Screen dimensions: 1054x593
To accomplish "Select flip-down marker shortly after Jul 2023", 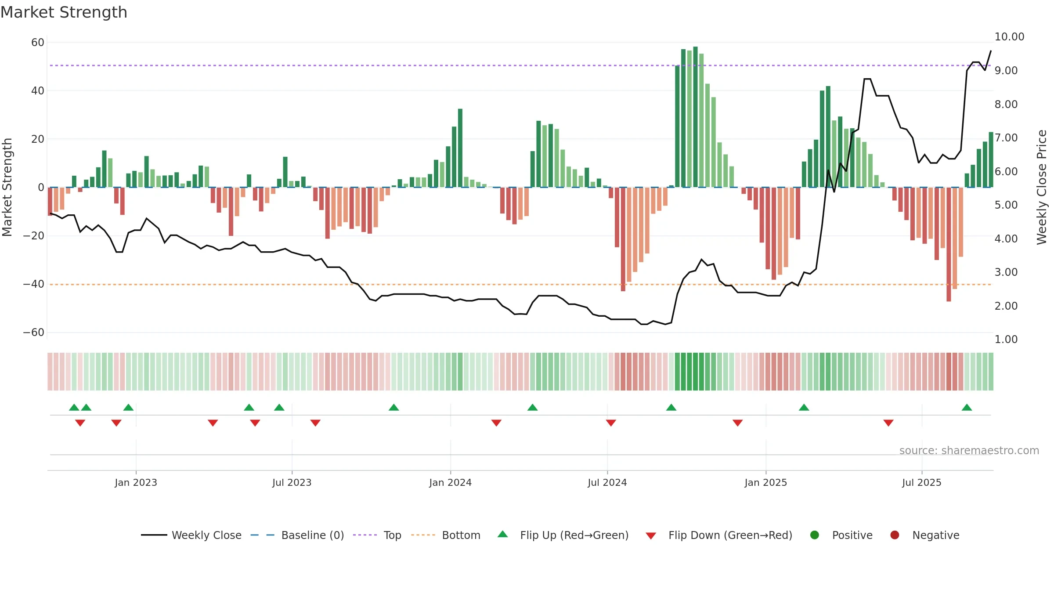I will [315, 423].
